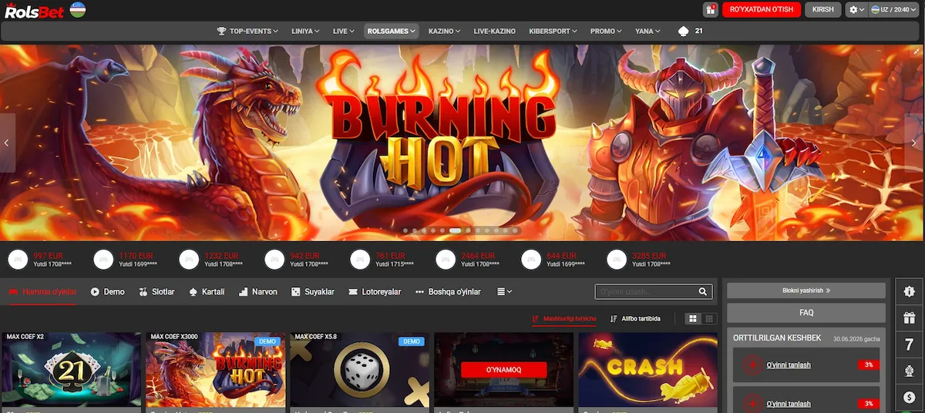Viewport: 925px width, 413px height.
Task: Go to previous banner with left arrow
Action: 7,143
